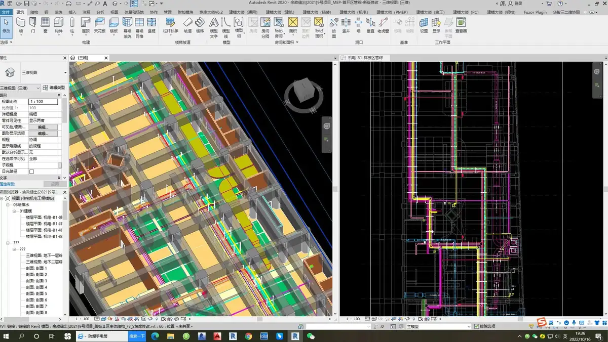Select the 构件 (Component) tool

coord(59,25)
